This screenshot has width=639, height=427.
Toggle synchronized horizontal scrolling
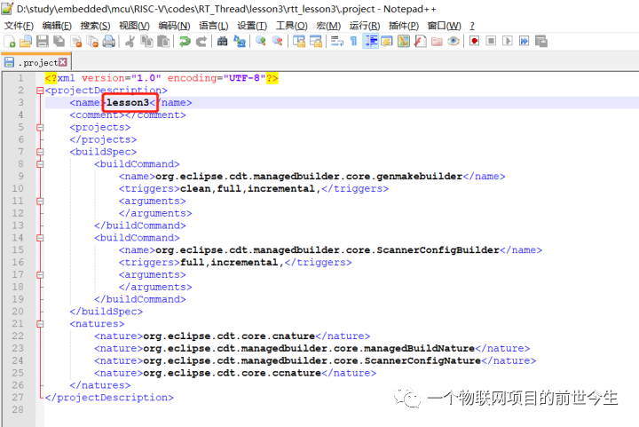(x=316, y=41)
